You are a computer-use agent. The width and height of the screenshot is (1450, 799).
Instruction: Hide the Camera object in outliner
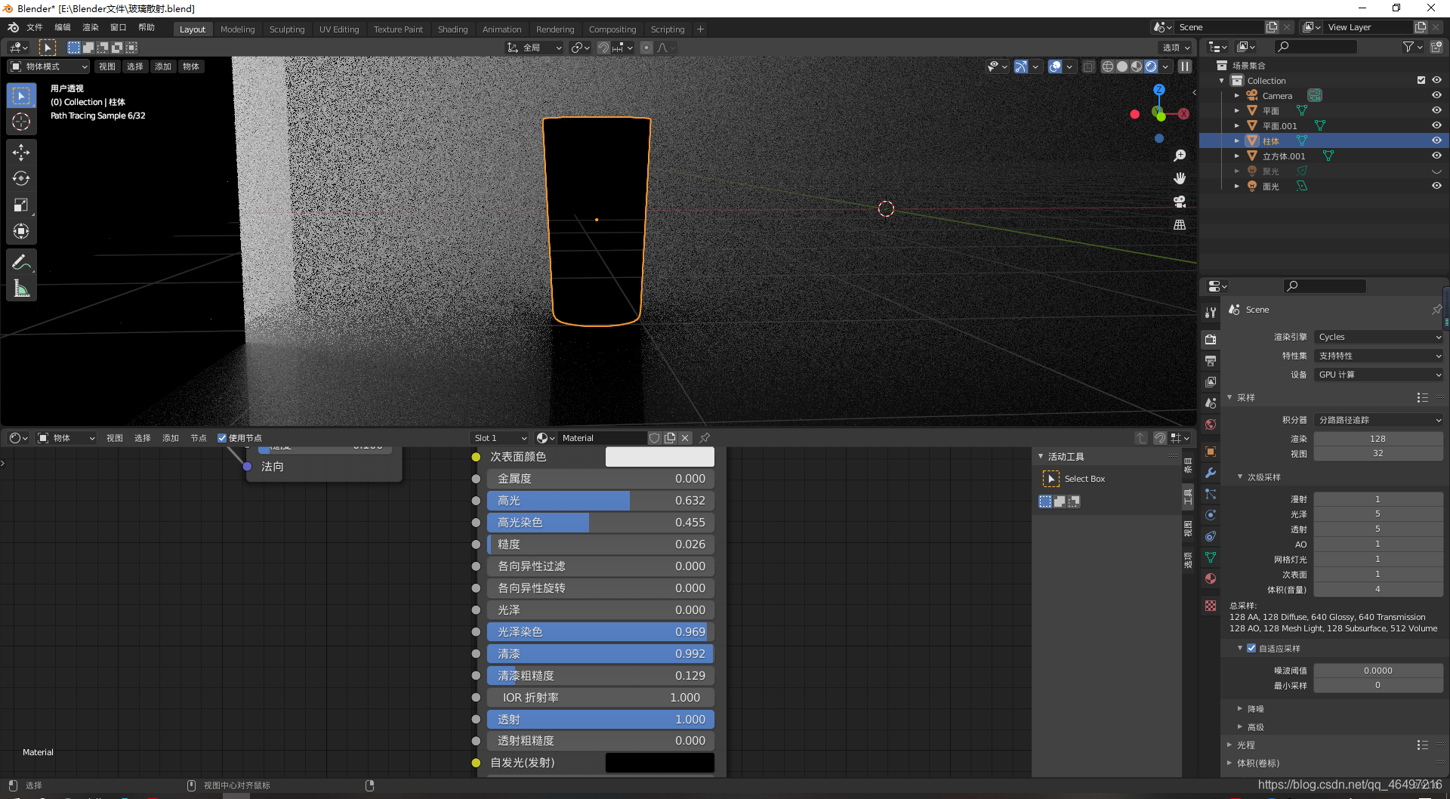1436,95
